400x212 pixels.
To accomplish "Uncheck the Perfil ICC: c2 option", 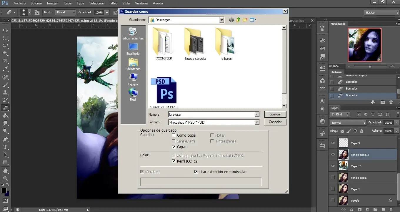I will 174,161.
